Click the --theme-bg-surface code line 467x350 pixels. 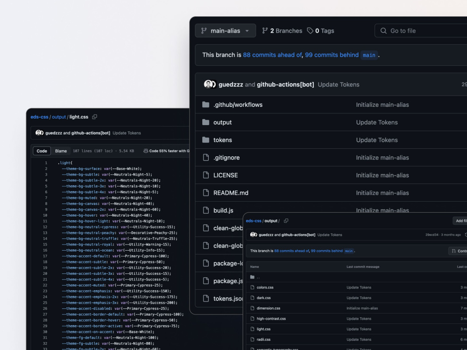[101, 169]
